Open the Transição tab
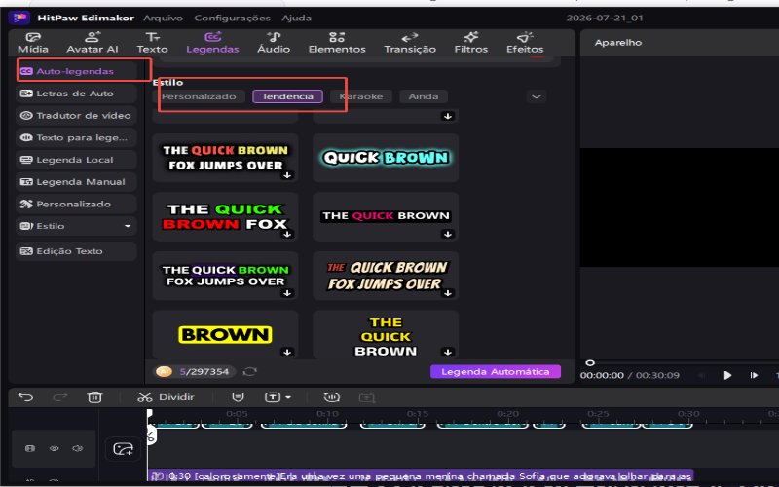 point(410,43)
